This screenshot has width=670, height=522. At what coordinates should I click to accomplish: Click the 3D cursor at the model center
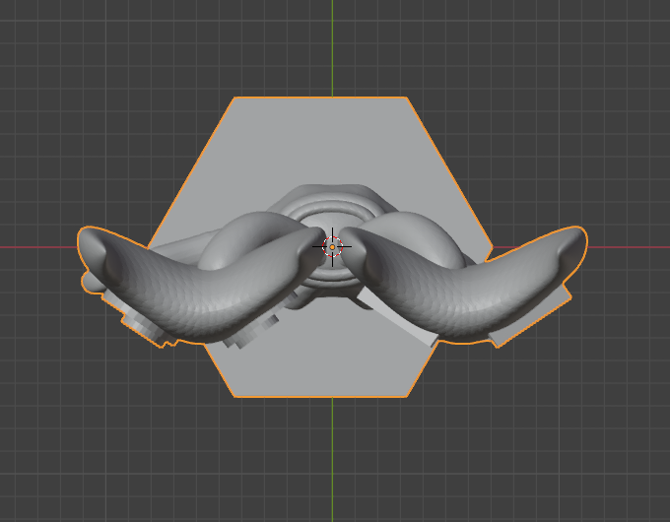pos(332,247)
